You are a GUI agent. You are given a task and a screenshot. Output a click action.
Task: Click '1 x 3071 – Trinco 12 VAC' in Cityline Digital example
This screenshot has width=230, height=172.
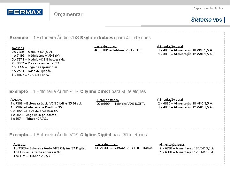coord(32,156)
